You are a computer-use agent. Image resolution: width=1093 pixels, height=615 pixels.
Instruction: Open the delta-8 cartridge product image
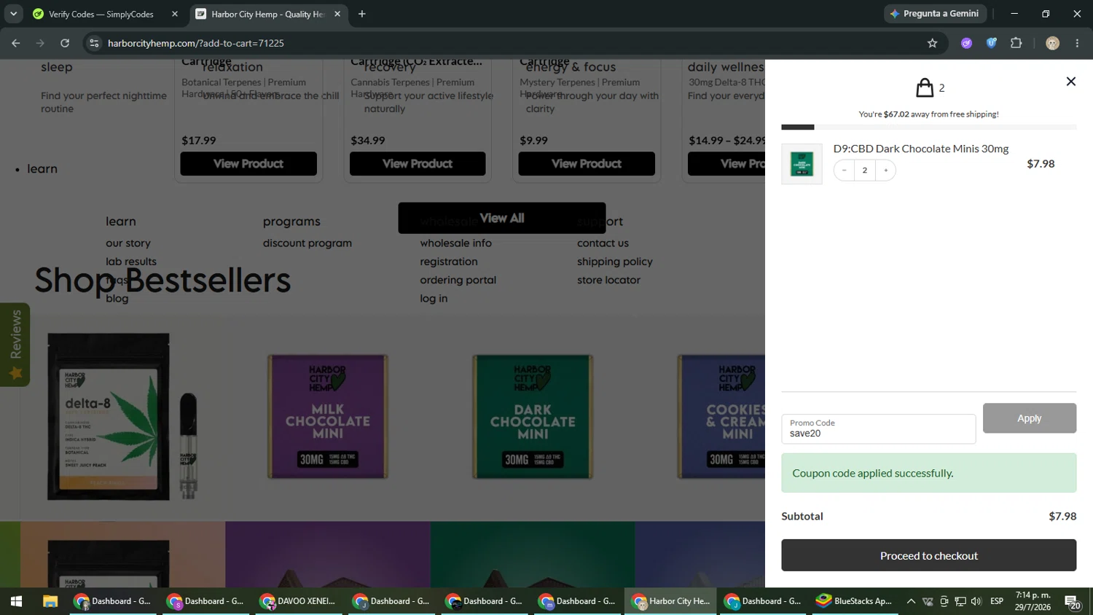[x=122, y=417]
